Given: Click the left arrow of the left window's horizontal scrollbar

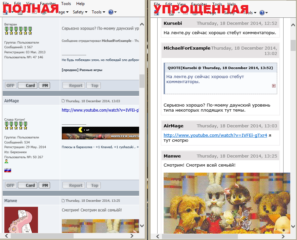Looking at the screenshot, I should pos(7,236).
